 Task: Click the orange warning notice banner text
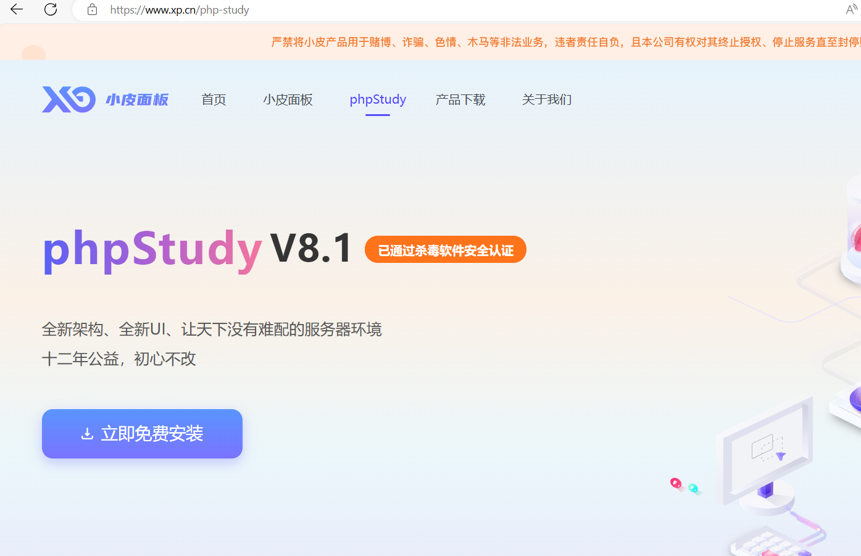coord(566,42)
